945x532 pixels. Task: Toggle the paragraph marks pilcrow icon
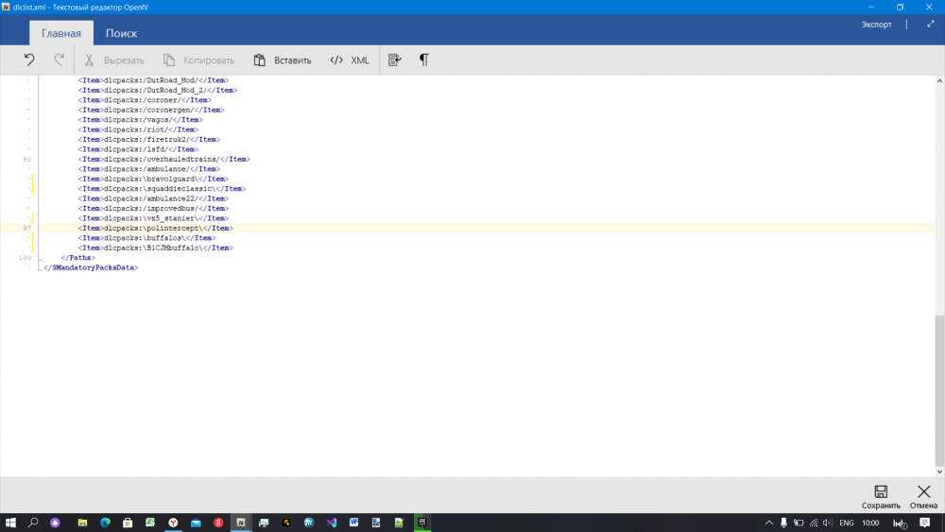423,60
